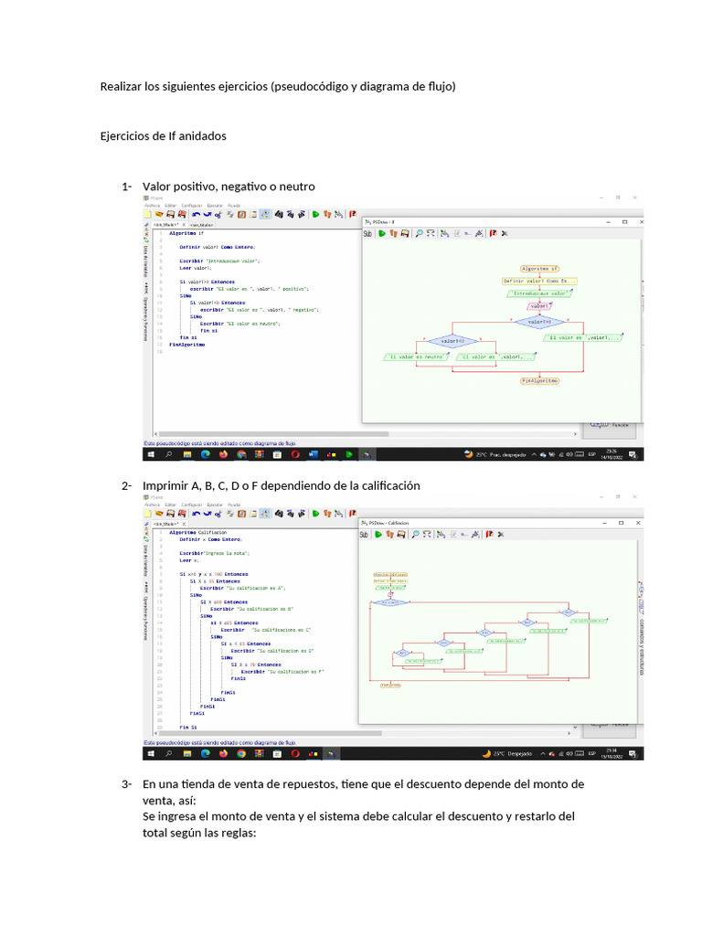Click the fit-to-window icon in PSDraw - If toolbar

click(431, 234)
